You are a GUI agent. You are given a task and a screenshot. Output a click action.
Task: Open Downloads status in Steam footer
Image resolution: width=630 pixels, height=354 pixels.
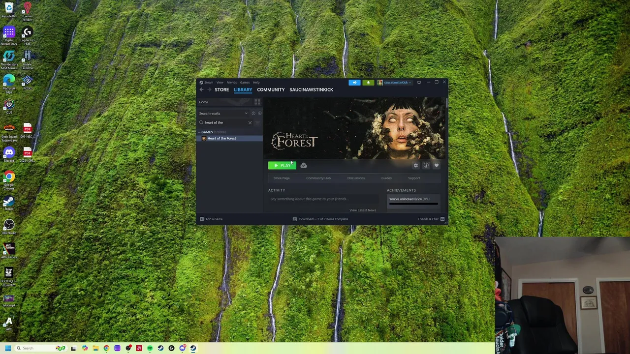click(320, 219)
